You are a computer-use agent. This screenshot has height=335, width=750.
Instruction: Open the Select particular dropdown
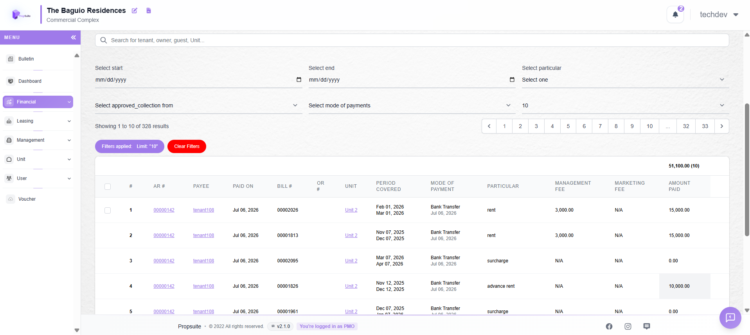(625, 80)
